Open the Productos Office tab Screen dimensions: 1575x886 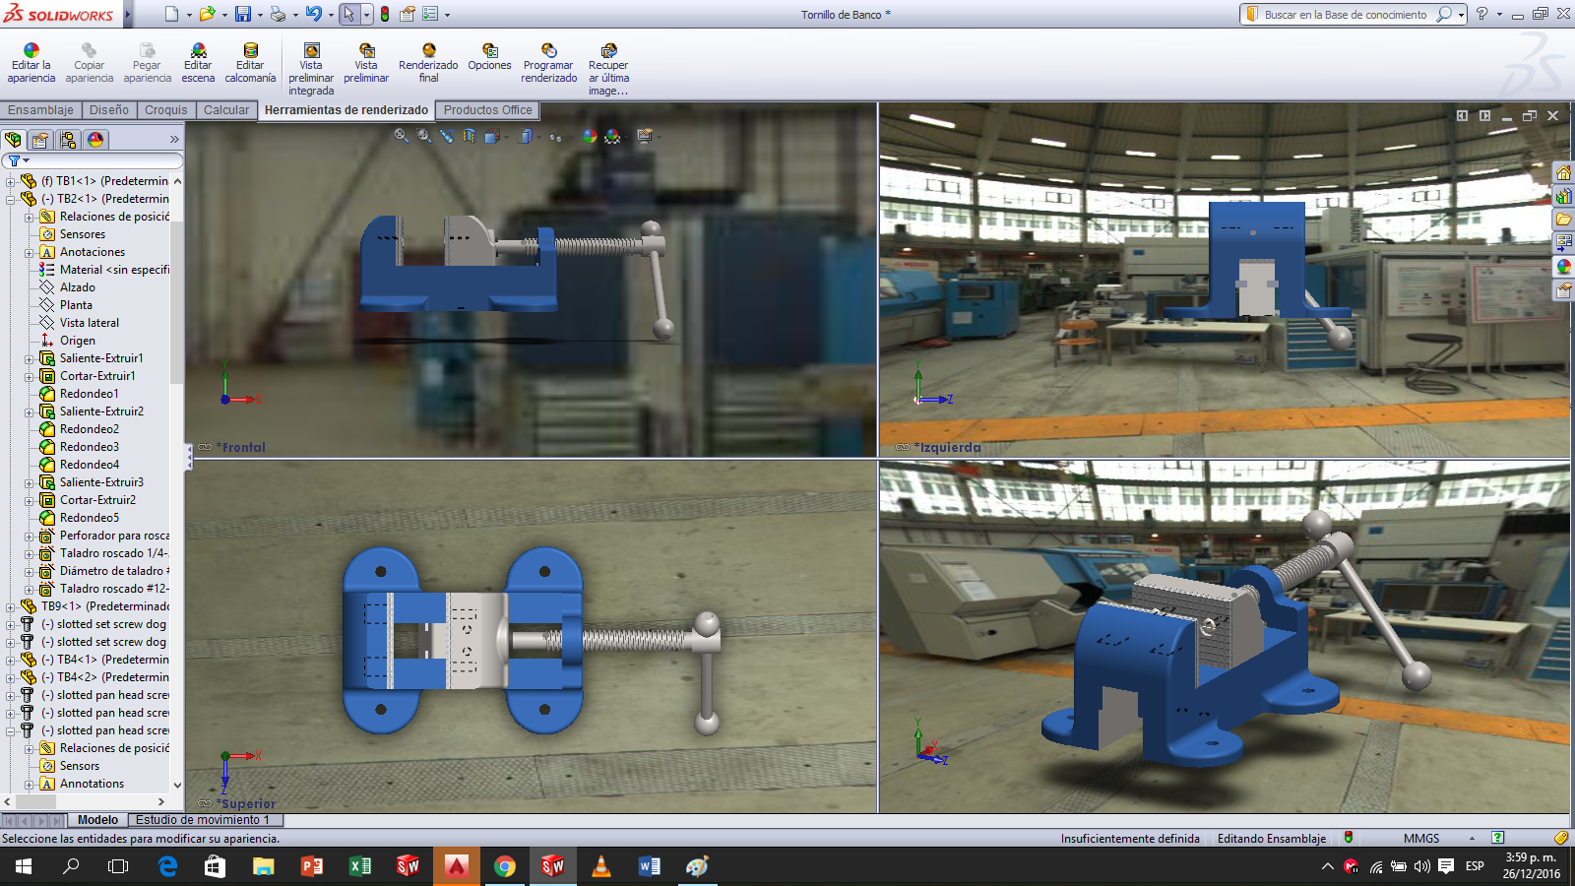pos(487,110)
